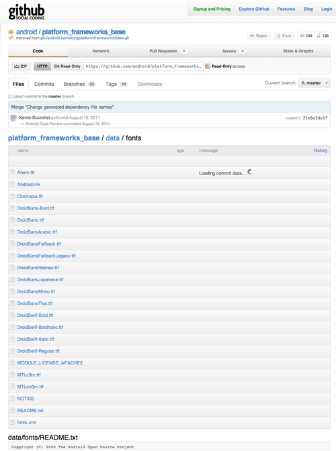The image size is (336, 451).
Task: Click the file icon beside MODULE_LICENSE_APACHE2
Action: point(12,362)
